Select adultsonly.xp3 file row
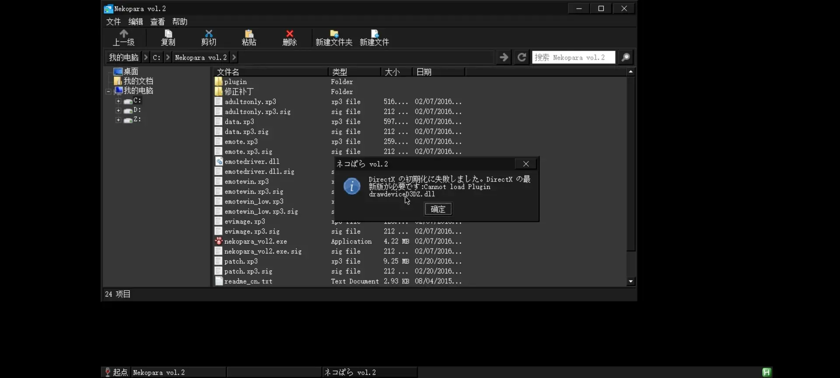The image size is (840, 378). tap(339, 101)
